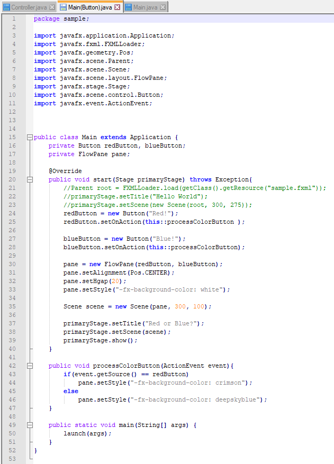Click 'public static void main(String[] args)' line
The height and width of the screenshot is (464, 334).
click(122, 425)
